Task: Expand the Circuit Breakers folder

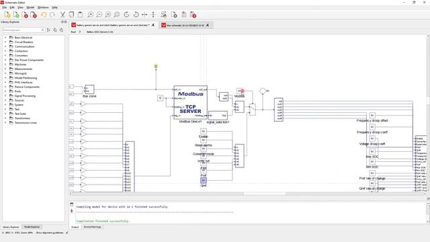Action: tap(5, 42)
